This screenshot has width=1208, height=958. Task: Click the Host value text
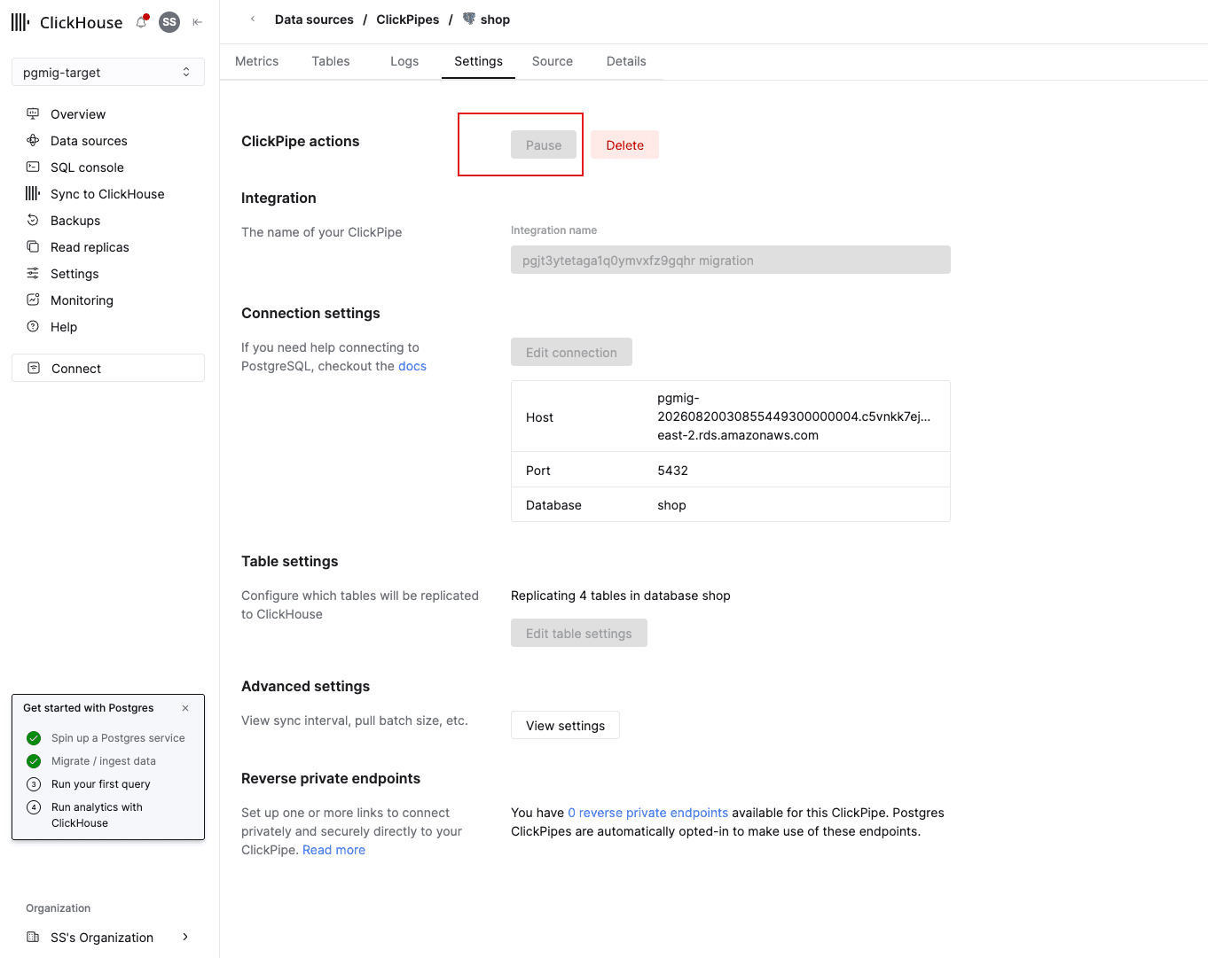coord(794,417)
